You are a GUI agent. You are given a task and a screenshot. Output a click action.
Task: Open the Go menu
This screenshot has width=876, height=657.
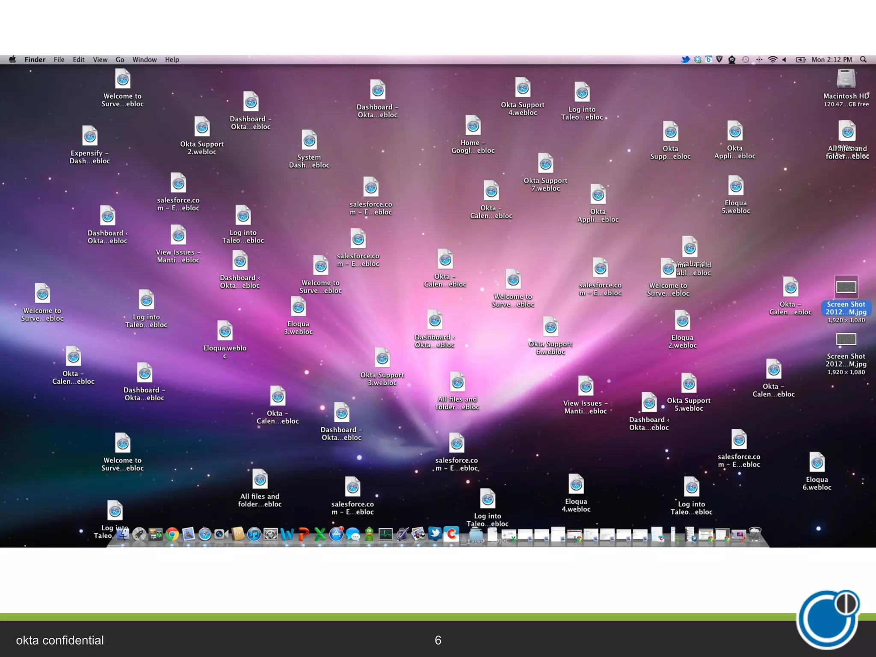point(120,59)
